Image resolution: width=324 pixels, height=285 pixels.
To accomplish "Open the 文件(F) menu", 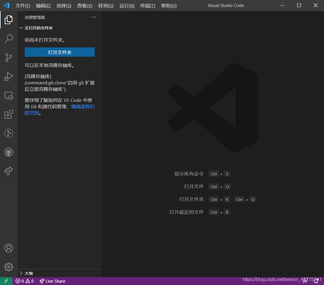I will click(x=23, y=6).
